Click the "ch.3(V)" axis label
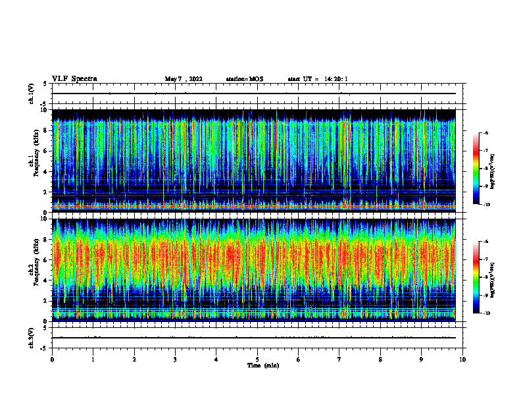The height and width of the screenshot is (403, 521). 32,338
